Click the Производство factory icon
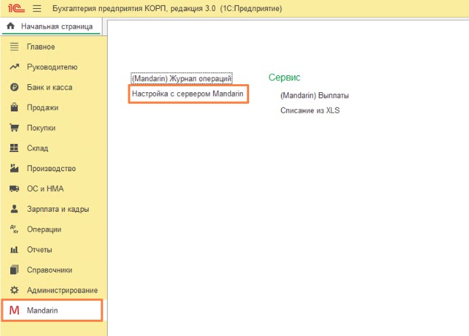 14,168
